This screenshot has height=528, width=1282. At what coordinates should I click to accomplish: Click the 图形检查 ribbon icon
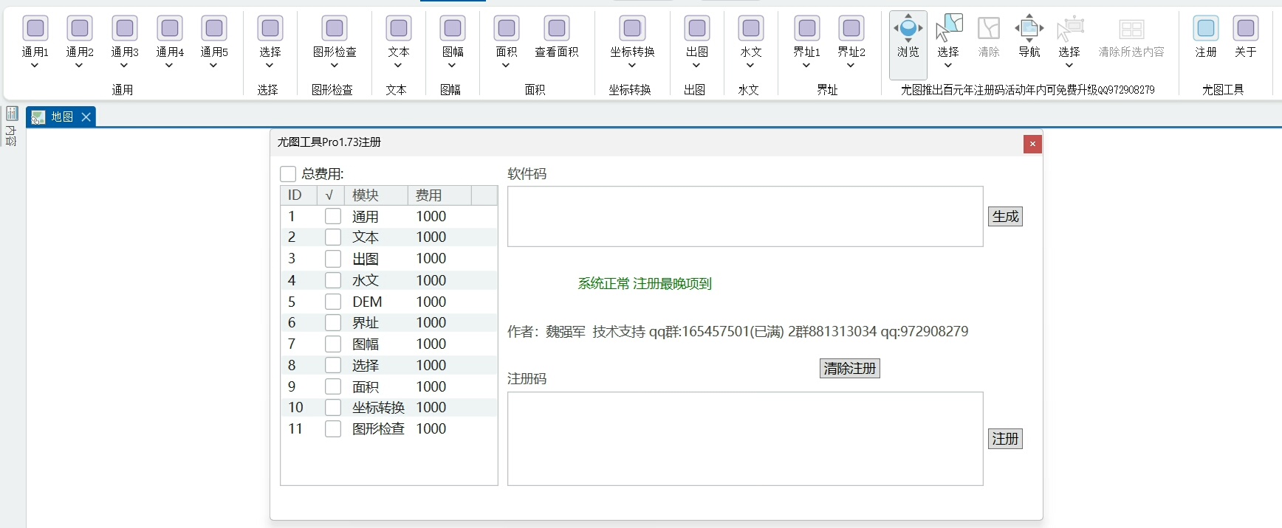click(x=335, y=29)
